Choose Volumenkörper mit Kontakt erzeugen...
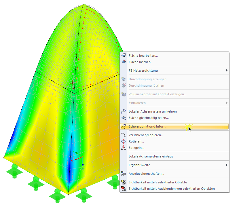The height and width of the screenshot is (207, 241). point(174,94)
